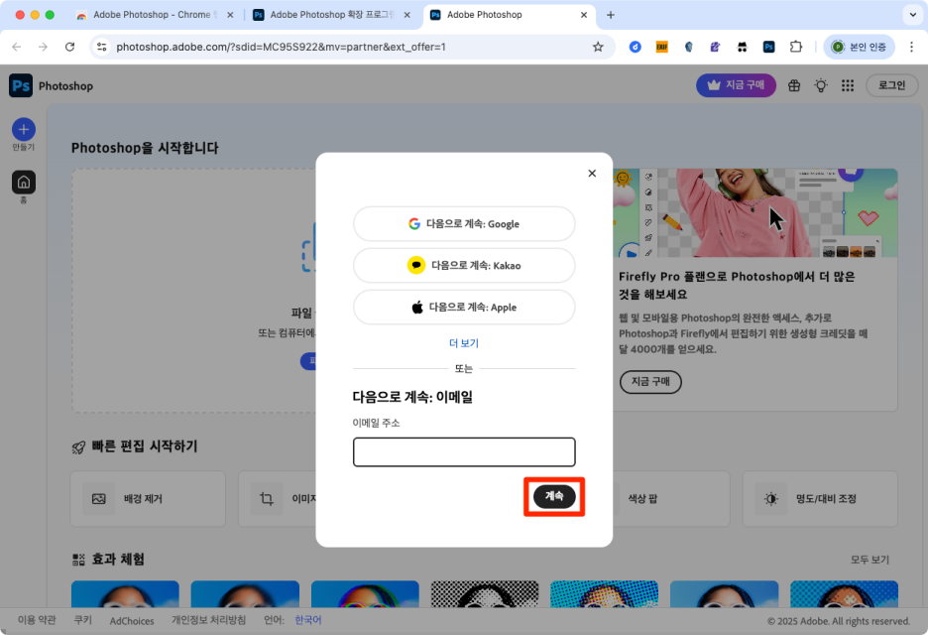Open AdChoices footer link
The image size is (928, 635).
tap(132, 621)
